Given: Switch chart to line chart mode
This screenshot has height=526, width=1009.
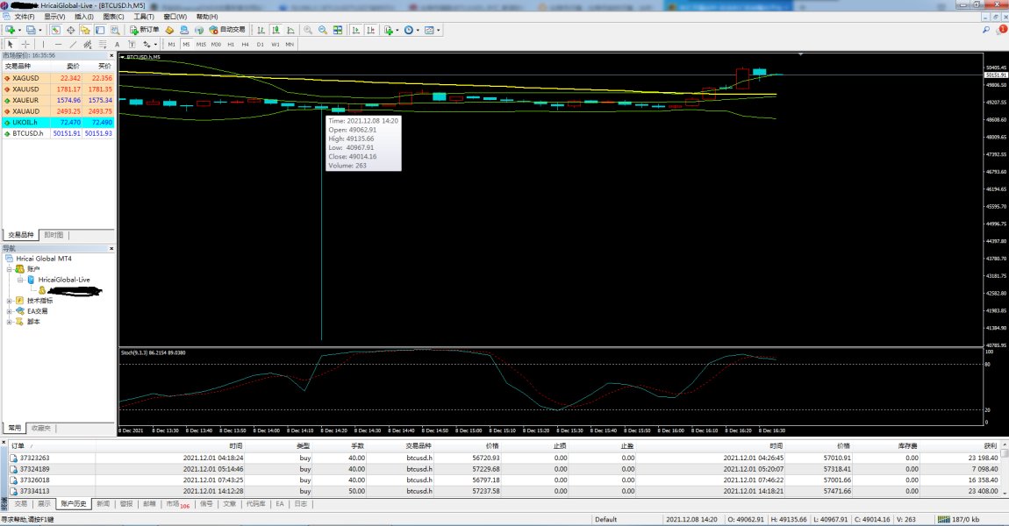Looking at the screenshot, I should coord(290,30).
